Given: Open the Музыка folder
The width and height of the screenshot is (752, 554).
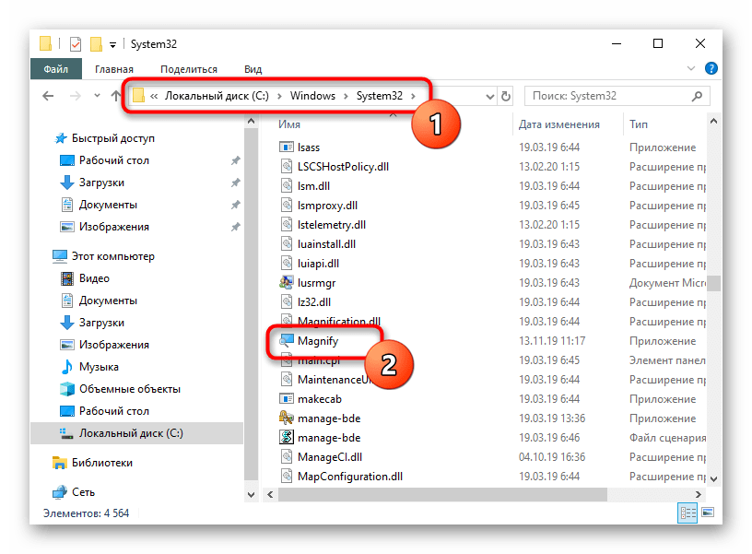Looking at the screenshot, I should pyautogui.click(x=99, y=367).
